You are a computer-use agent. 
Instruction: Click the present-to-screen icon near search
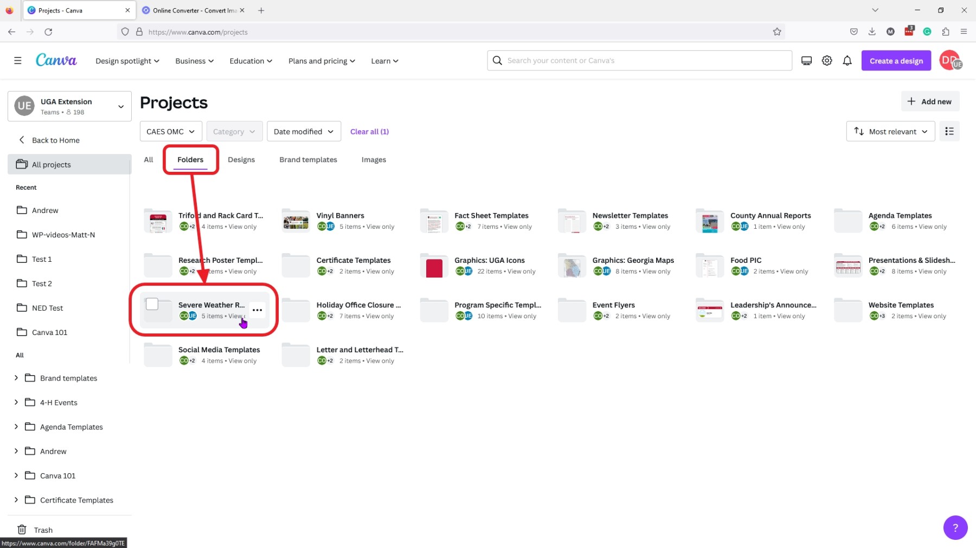click(806, 60)
